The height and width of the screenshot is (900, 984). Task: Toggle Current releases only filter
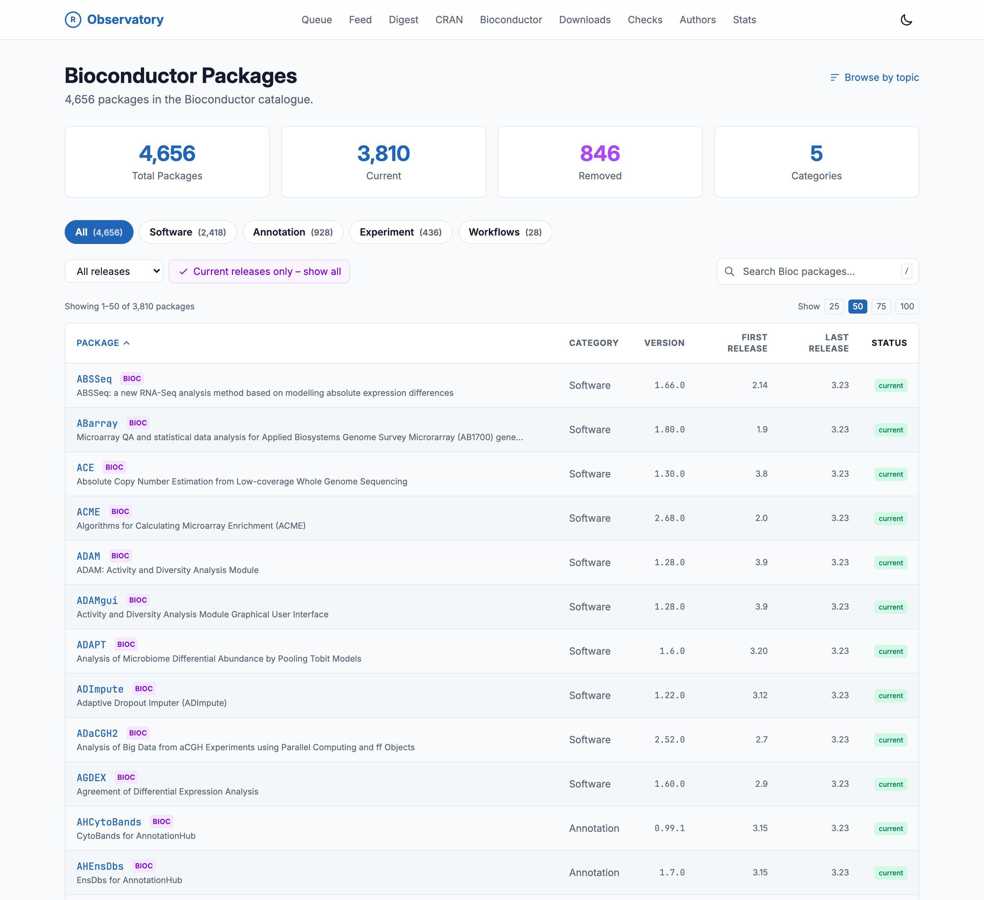point(259,271)
